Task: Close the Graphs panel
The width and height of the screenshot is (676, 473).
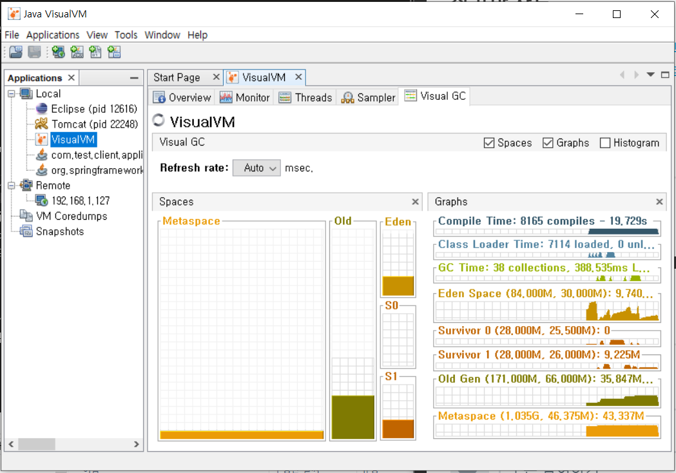Action: coord(659,201)
